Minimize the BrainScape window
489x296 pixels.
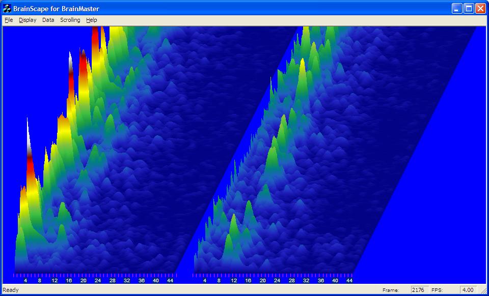point(457,9)
